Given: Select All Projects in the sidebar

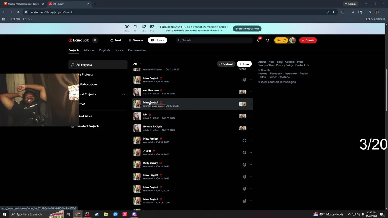Looking at the screenshot, I should coord(98,65).
